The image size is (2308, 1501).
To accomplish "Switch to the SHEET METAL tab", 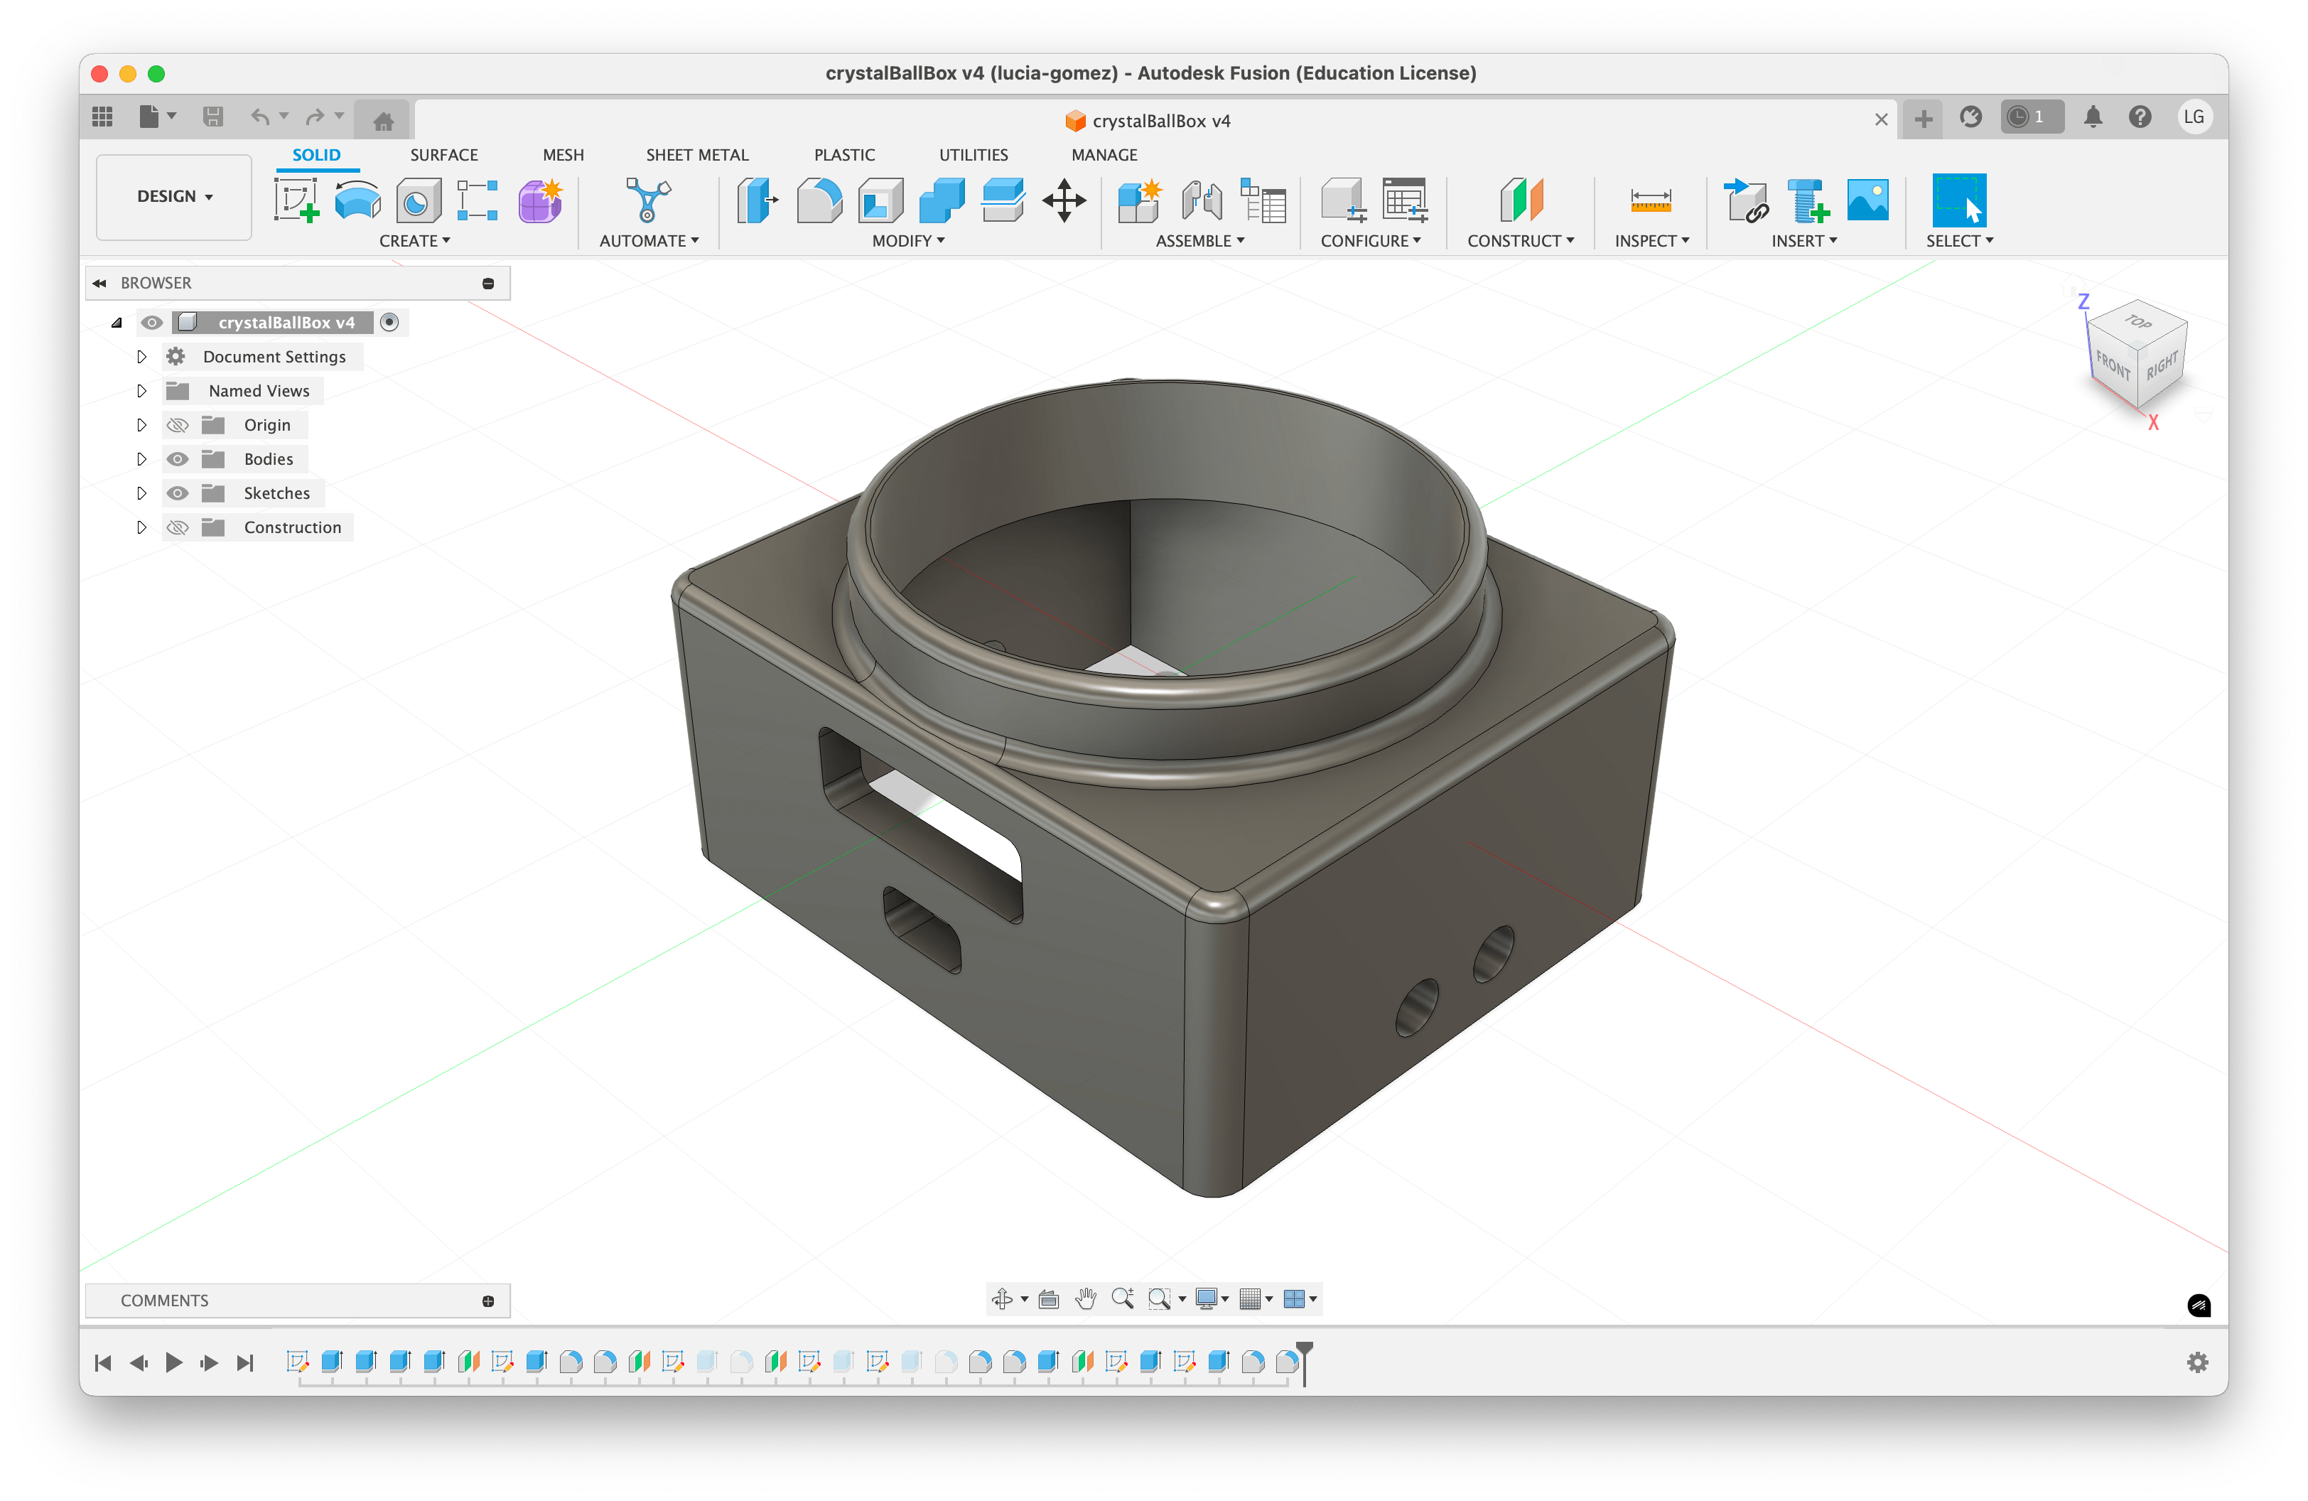I will pyautogui.click(x=697, y=155).
